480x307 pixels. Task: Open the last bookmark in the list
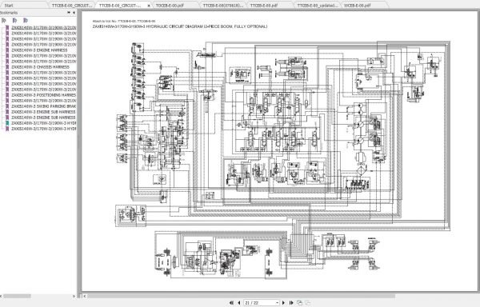[43, 129]
